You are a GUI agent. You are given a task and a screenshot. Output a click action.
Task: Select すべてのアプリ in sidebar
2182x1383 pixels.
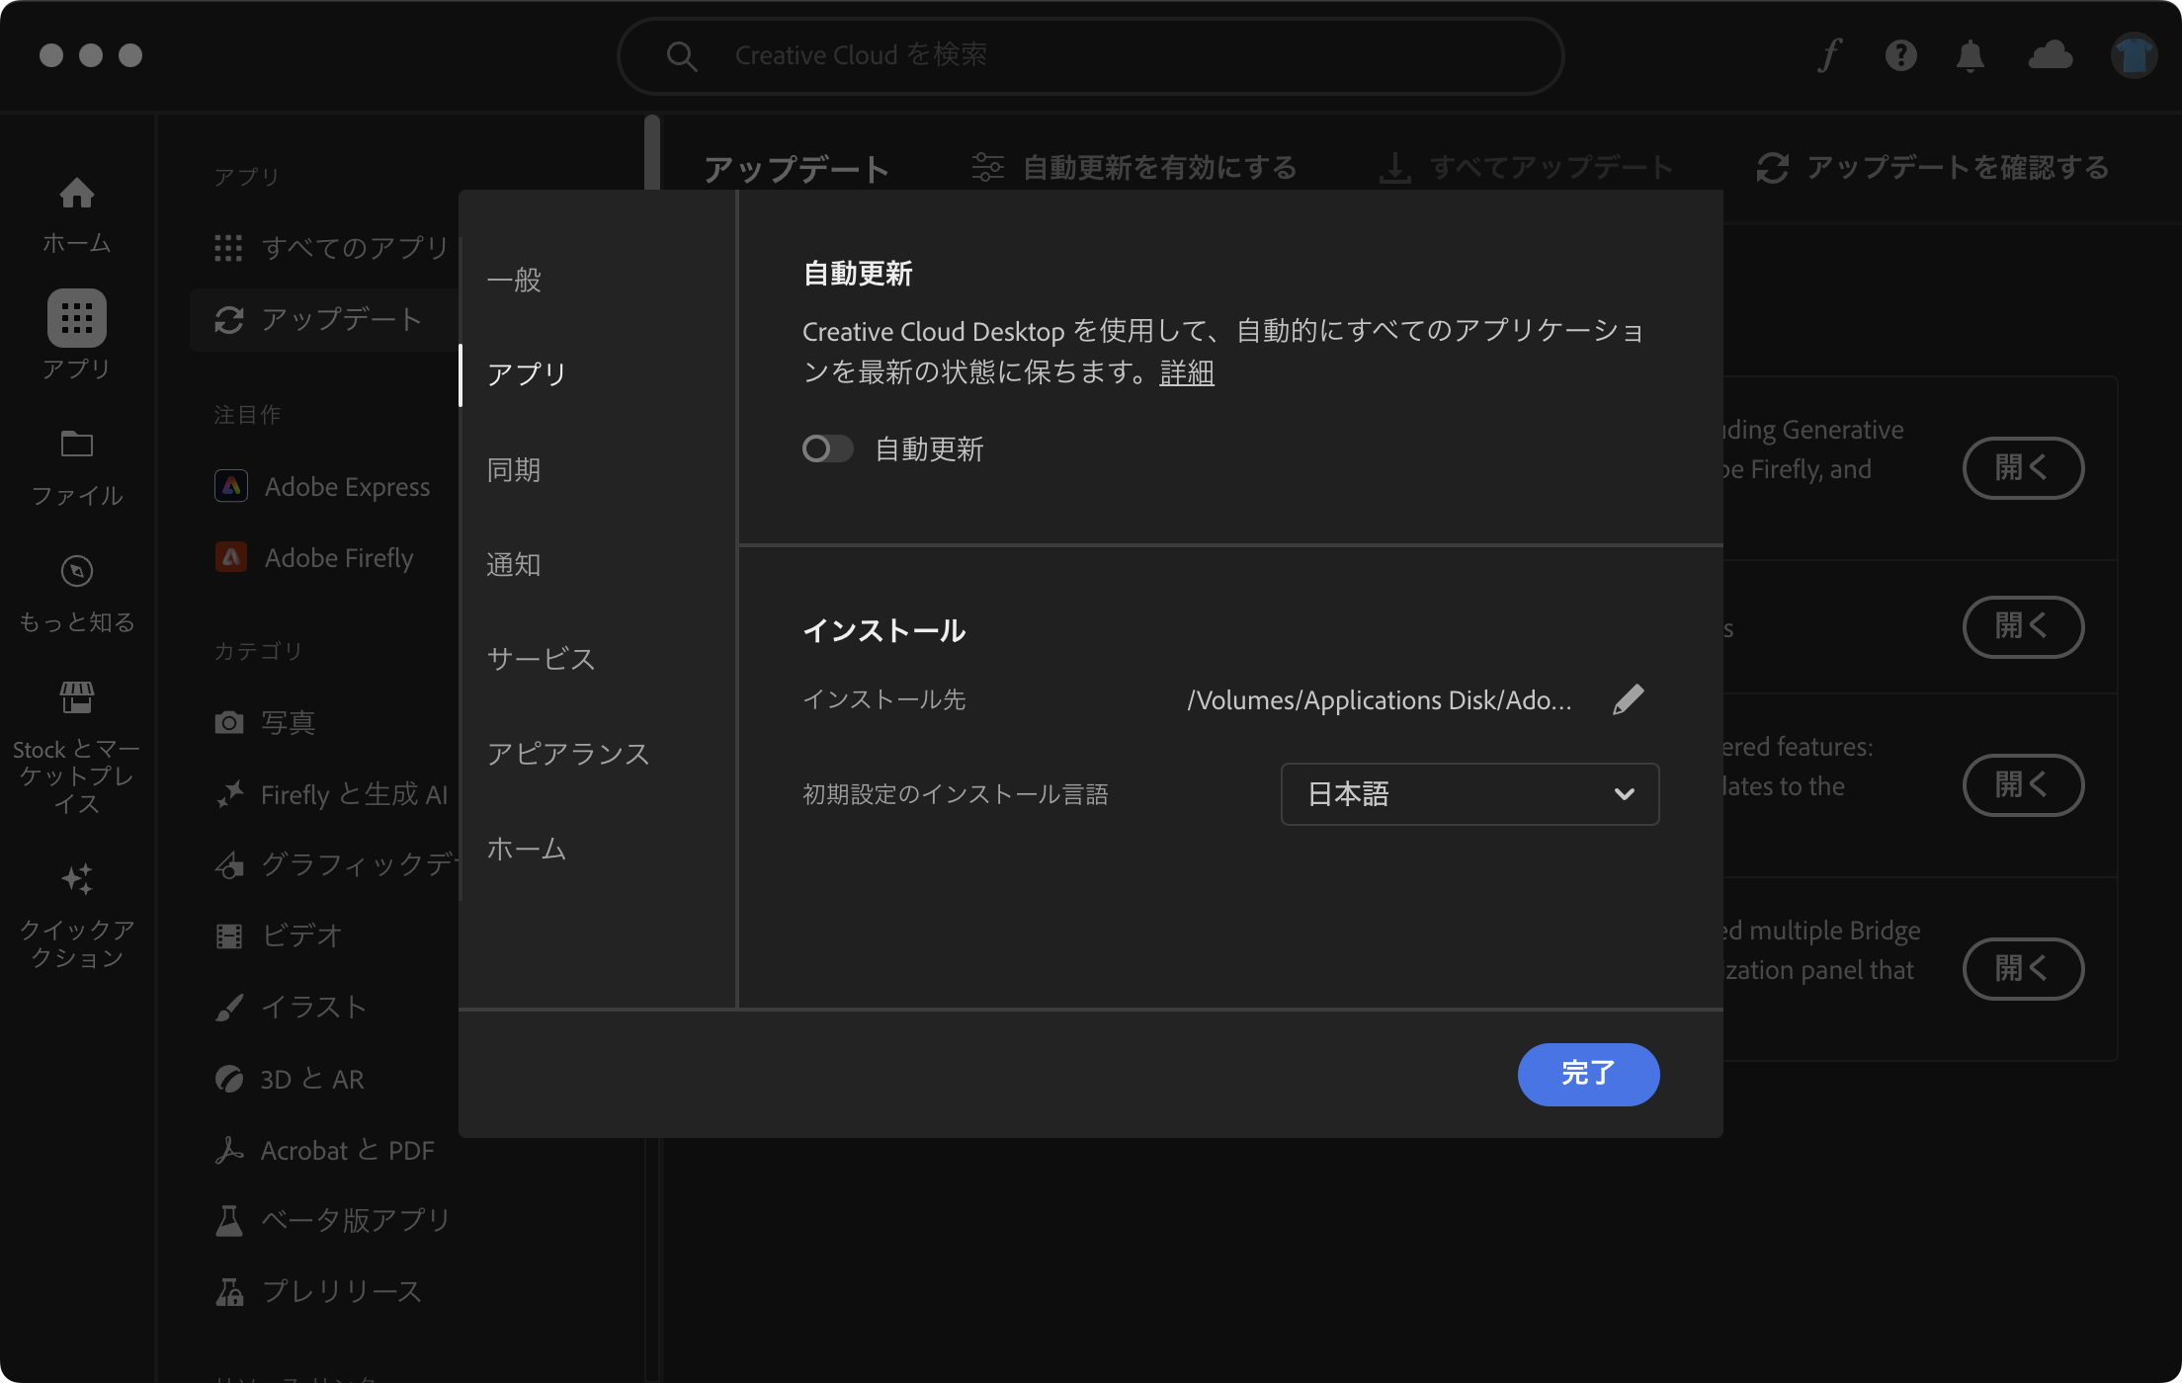[332, 247]
